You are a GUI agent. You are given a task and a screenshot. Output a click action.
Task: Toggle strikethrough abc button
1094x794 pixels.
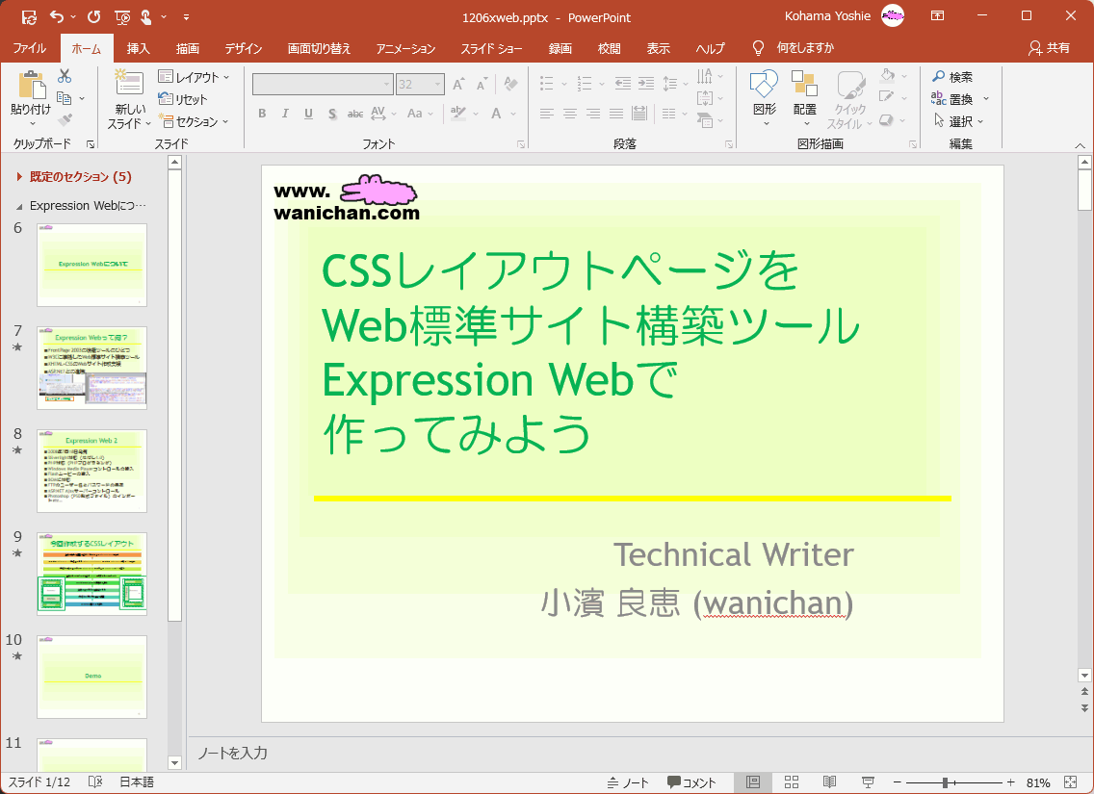click(x=355, y=113)
